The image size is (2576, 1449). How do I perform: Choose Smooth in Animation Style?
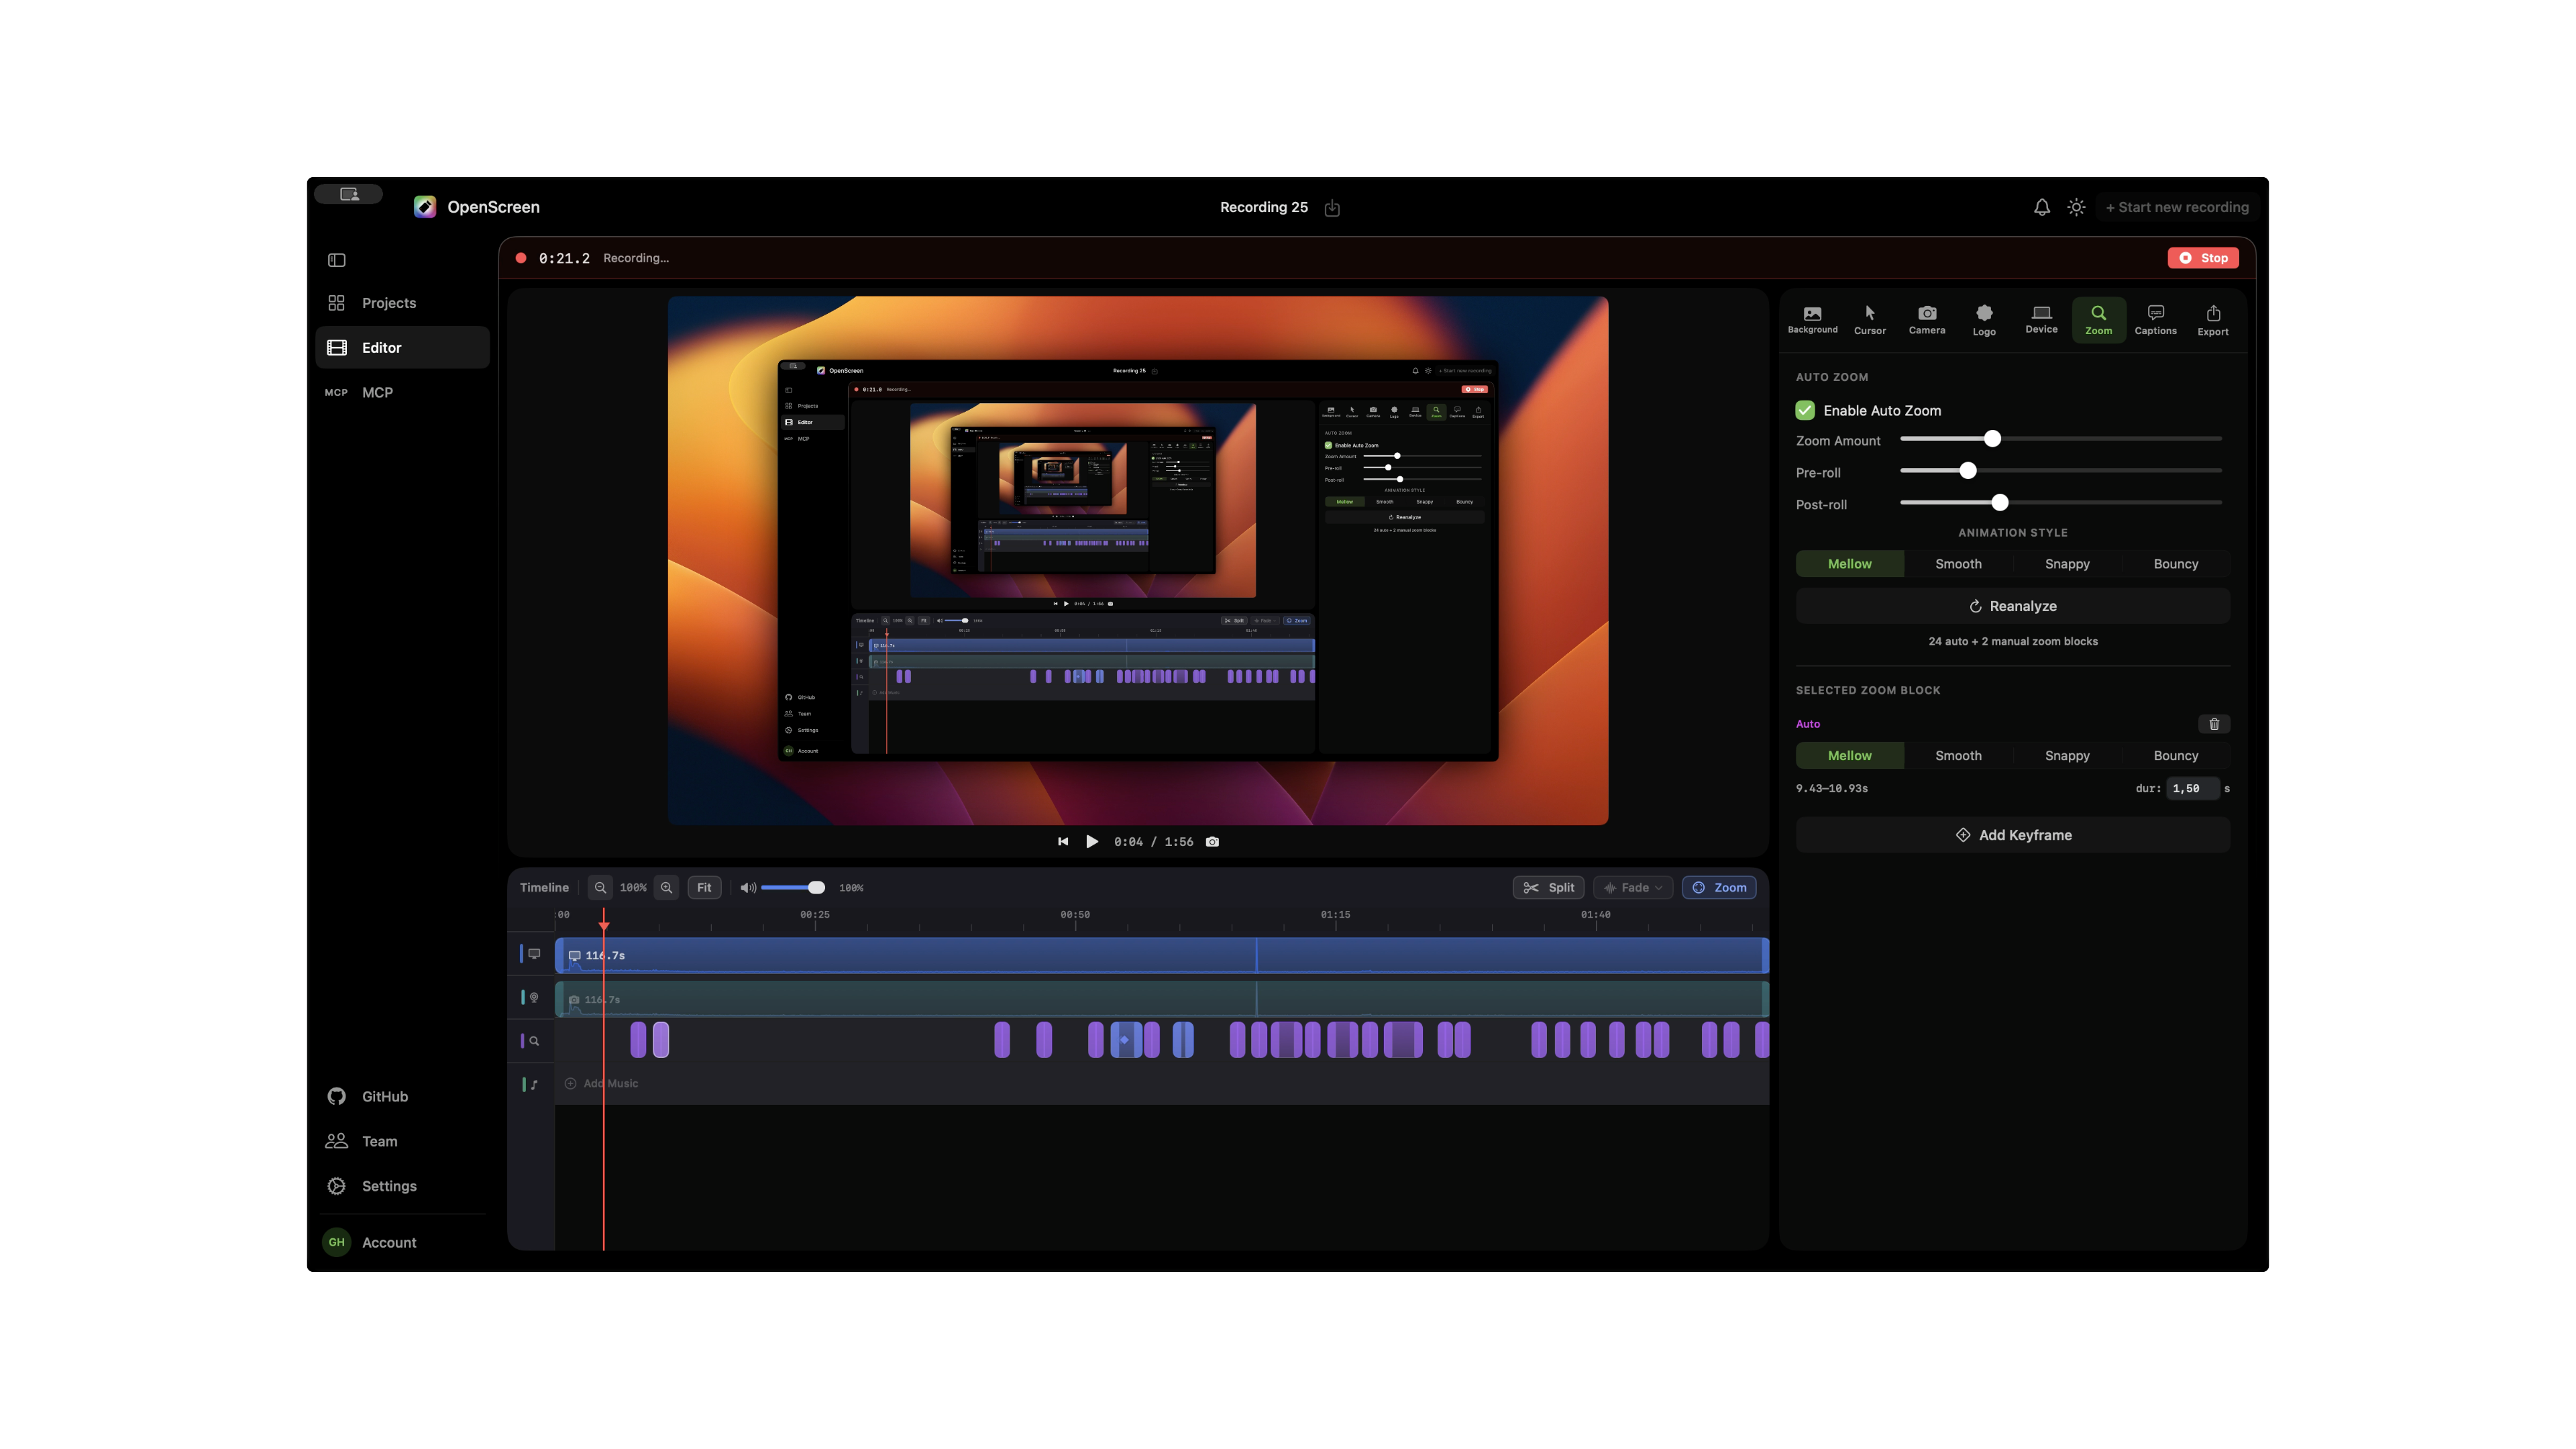pyautogui.click(x=1958, y=564)
